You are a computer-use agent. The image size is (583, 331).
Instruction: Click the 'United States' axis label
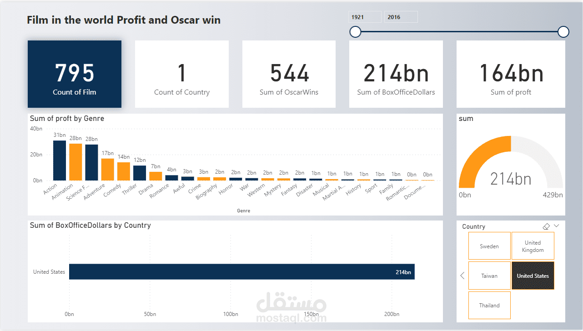click(x=49, y=272)
